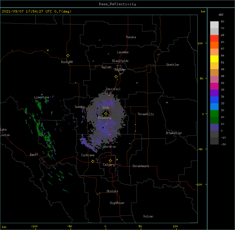Click the HighRiver label
The height and width of the screenshot is (230, 235).
[x=117, y=203]
